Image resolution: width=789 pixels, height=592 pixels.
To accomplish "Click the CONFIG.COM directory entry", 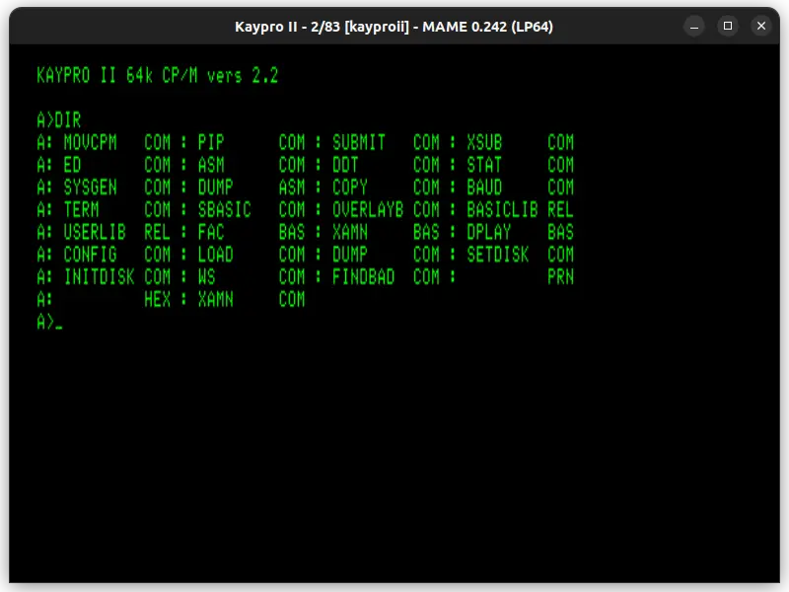I will (x=89, y=255).
